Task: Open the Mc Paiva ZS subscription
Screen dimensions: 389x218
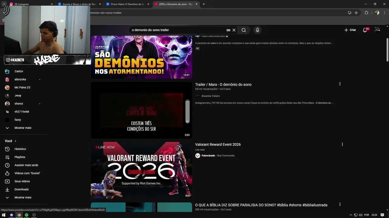Action: (x=22, y=88)
